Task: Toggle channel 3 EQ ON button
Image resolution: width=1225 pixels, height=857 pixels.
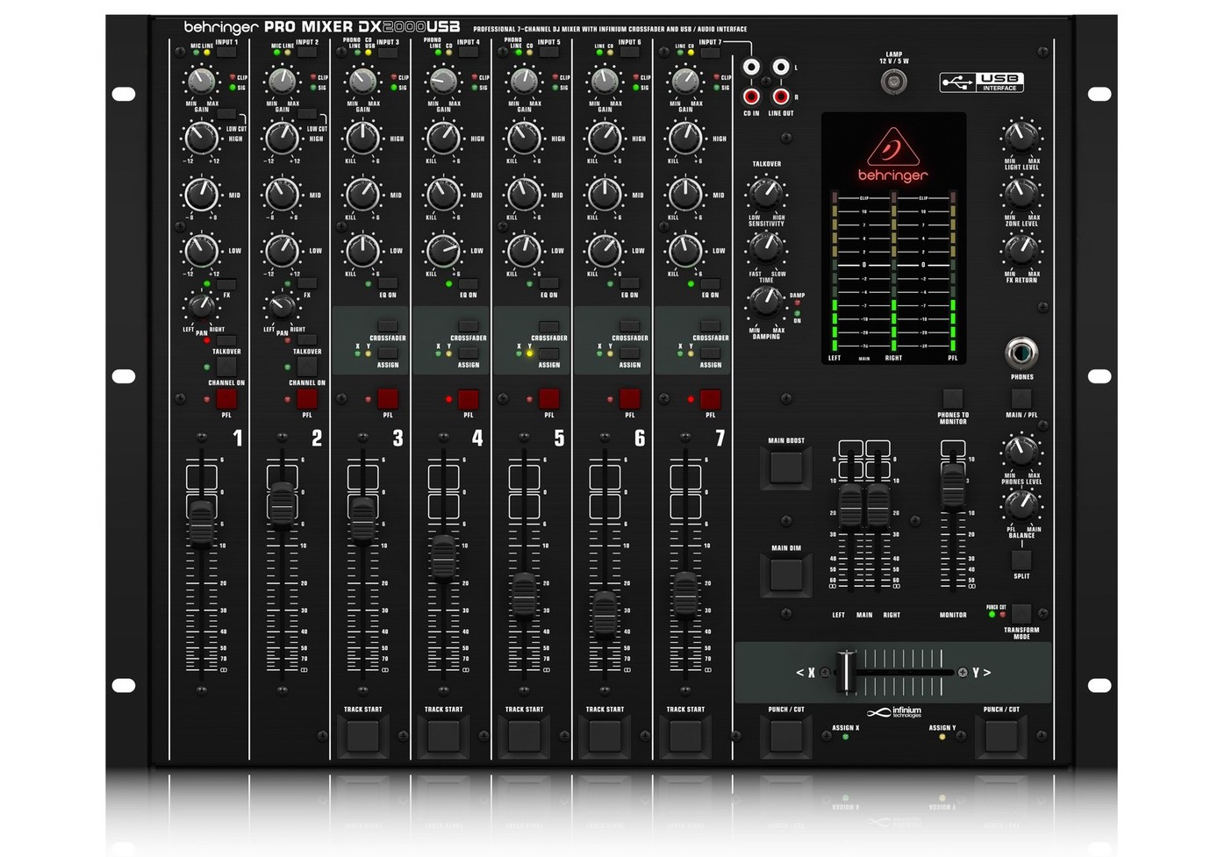Action: coord(388,283)
